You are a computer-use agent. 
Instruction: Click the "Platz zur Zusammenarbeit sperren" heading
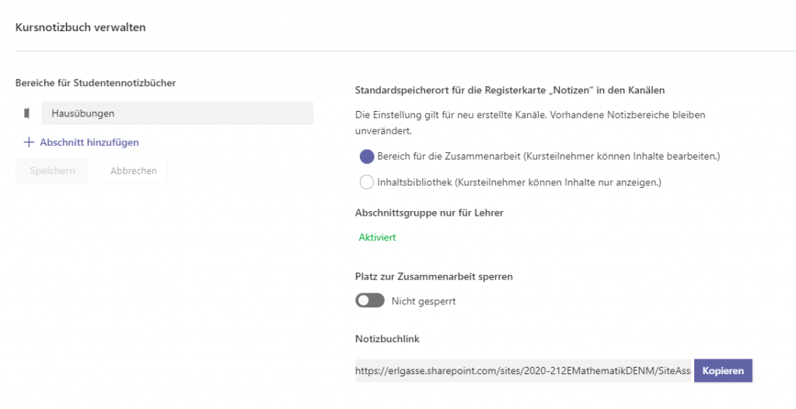coord(434,276)
